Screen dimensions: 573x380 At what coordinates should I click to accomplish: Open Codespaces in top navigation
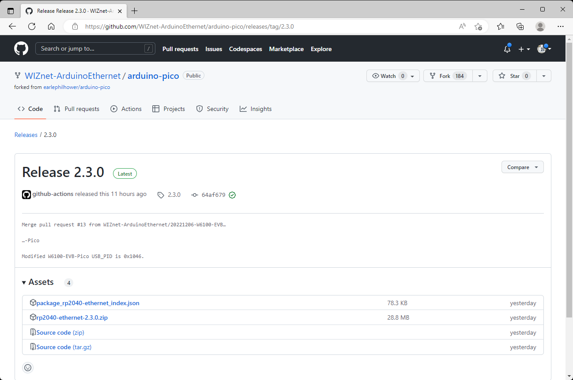[245, 49]
